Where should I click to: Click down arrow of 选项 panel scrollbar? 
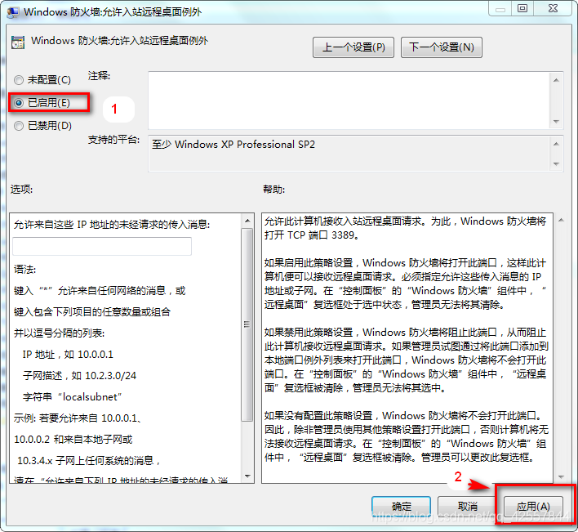[x=247, y=476]
